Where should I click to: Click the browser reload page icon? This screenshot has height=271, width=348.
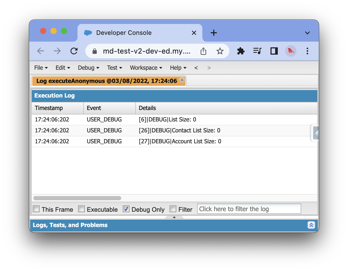pyautogui.click(x=74, y=51)
